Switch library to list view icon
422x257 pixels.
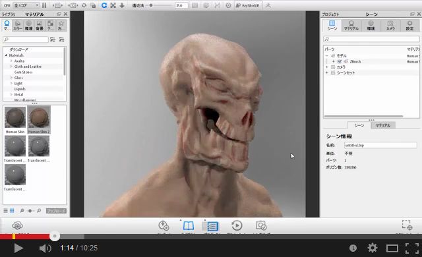5,211
